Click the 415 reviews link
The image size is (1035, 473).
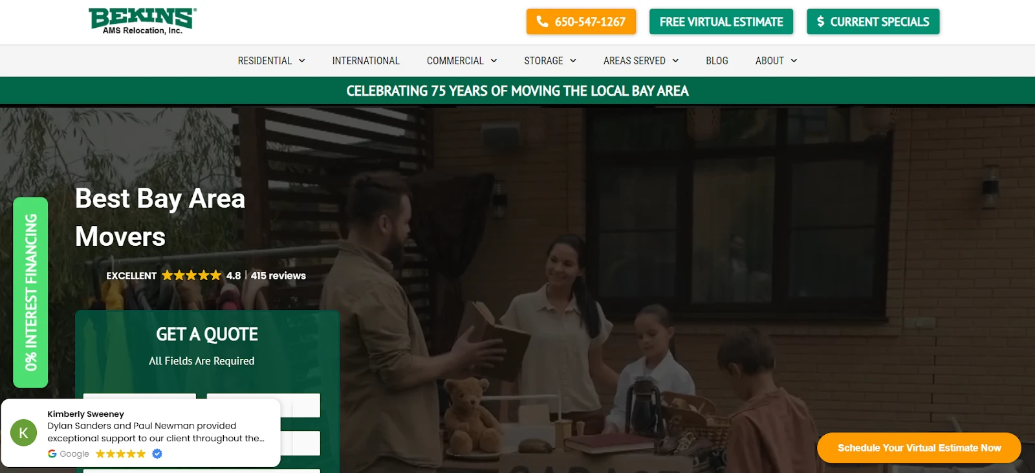click(x=278, y=276)
